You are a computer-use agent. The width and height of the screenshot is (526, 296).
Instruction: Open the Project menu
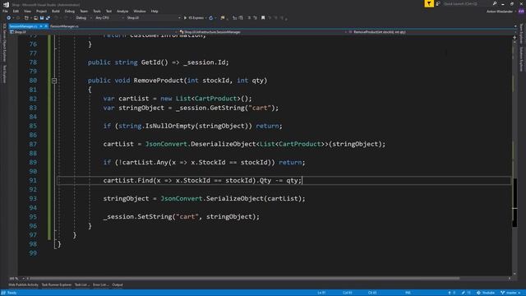pos(41,11)
